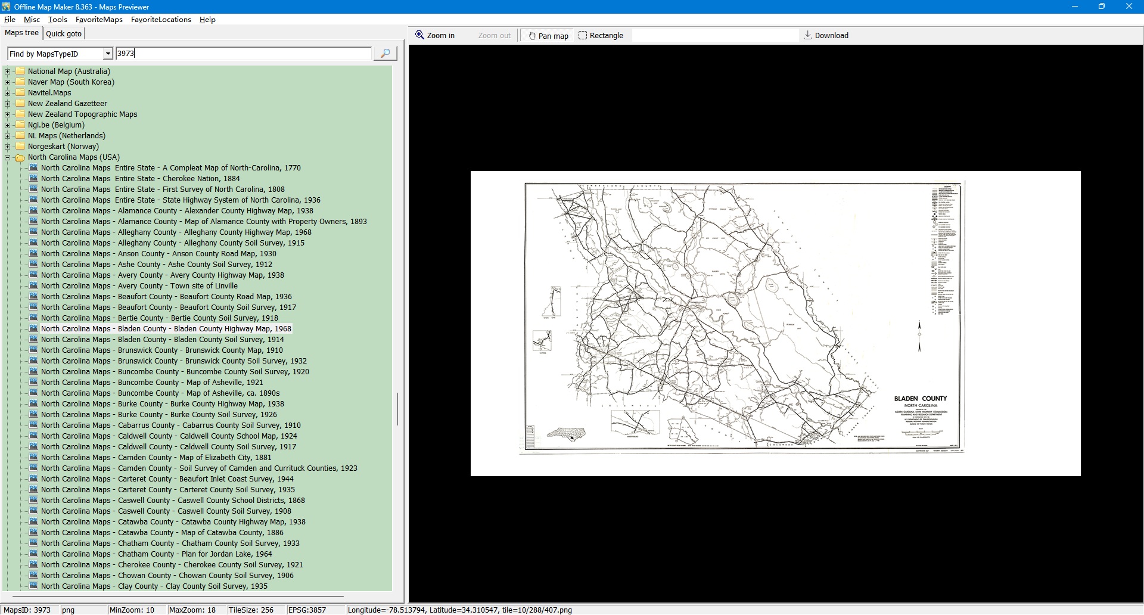Switch to the Quick goto tab
The image size is (1144, 615).
[x=64, y=34]
